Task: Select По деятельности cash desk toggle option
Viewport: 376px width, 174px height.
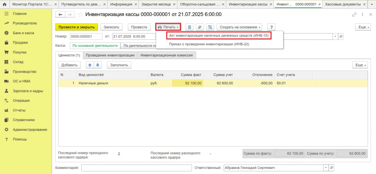Action: (x=138, y=46)
